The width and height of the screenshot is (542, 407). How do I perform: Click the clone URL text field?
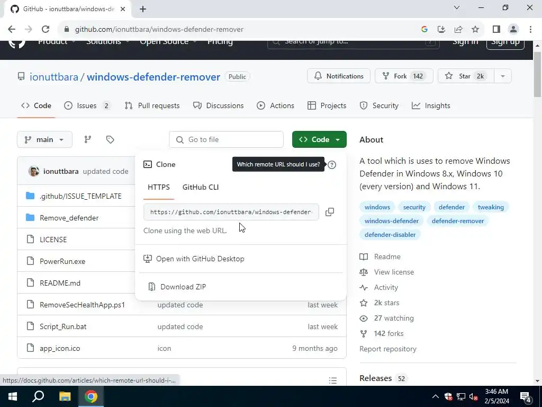[231, 212]
